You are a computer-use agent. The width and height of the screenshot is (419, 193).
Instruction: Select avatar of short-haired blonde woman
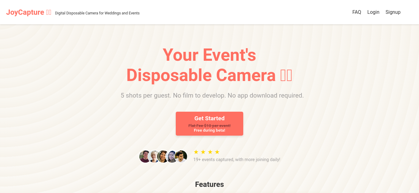click(x=154, y=156)
